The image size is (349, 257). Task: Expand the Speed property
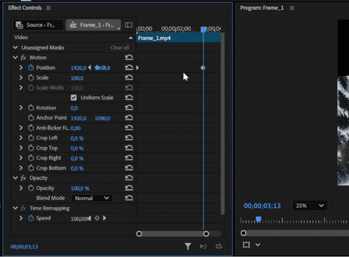21,218
